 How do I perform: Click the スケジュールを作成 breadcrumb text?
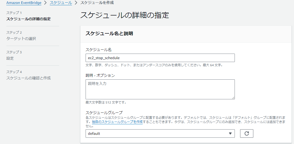click(97, 3)
